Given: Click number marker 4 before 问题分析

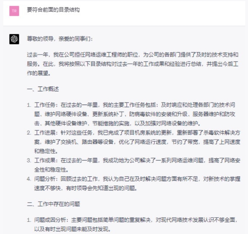Looking at the screenshot, I should coord(29,179).
